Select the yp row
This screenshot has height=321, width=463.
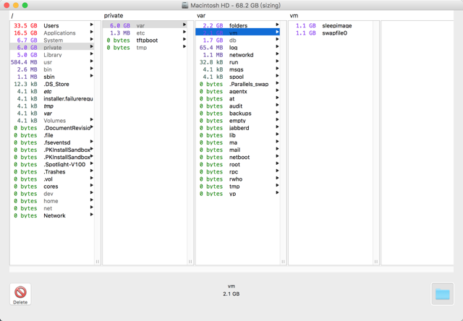coord(238,194)
